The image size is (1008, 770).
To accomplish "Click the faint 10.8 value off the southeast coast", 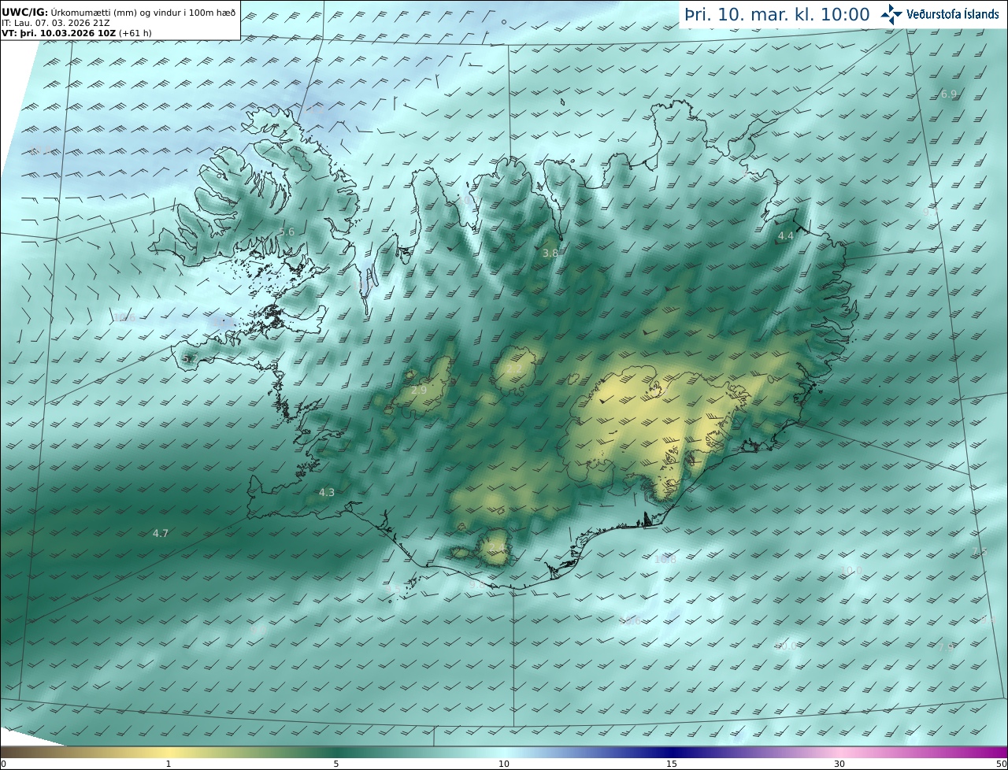I will coord(665,559).
